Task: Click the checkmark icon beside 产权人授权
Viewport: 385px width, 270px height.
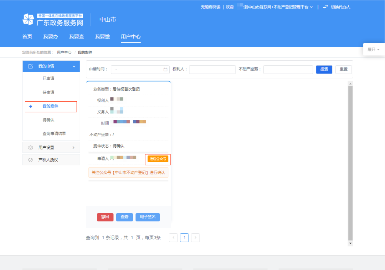Action: coord(30,160)
